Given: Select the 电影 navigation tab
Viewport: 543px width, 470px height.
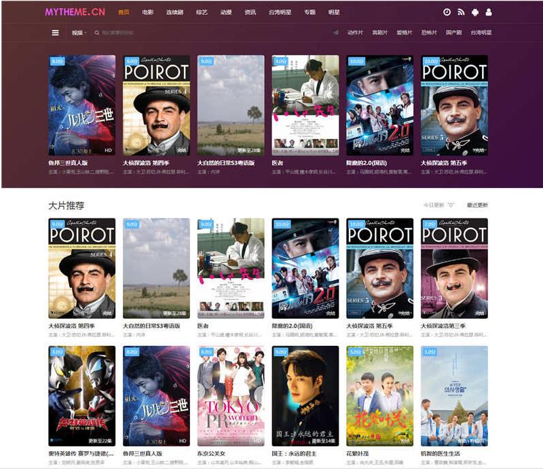Looking at the screenshot, I should click(x=147, y=12).
